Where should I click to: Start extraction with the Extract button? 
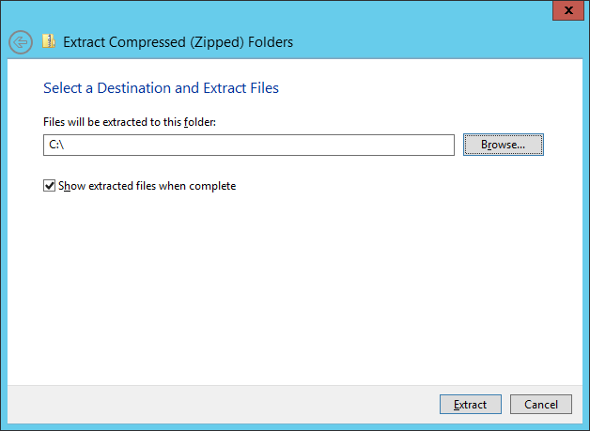pos(471,405)
